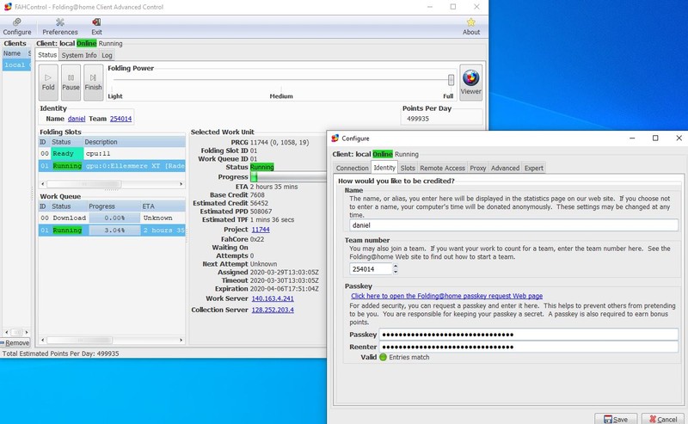
Task: Click Work Queue scroll left arrow
Action: [42, 341]
